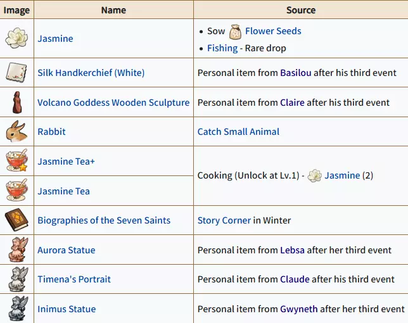Follow the Catch Small Animal link
This screenshot has height=323, width=408.
[x=238, y=132]
